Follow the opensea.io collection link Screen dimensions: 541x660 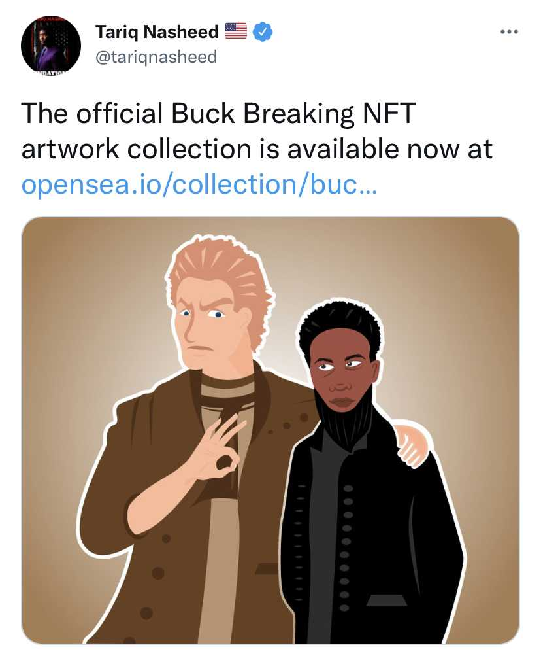click(199, 184)
